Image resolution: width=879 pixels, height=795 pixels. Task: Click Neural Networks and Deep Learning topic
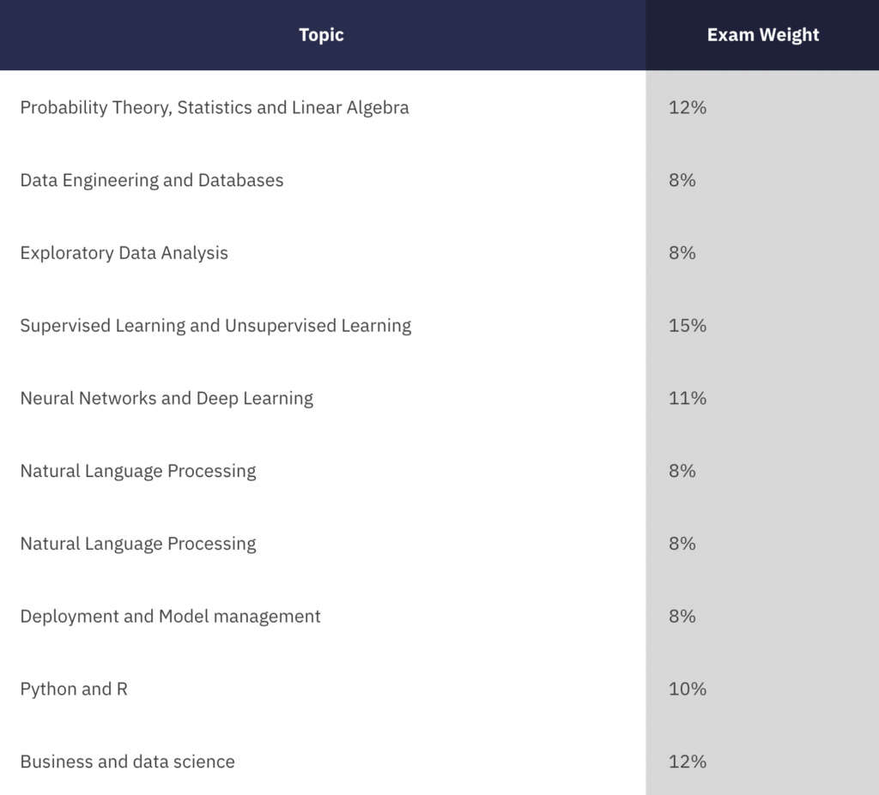point(167,399)
